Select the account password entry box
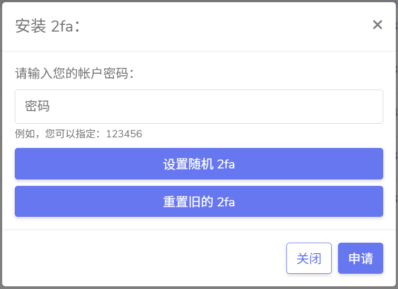Image resolution: width=398 pixels, height=289 pixels. pos(198,106)
